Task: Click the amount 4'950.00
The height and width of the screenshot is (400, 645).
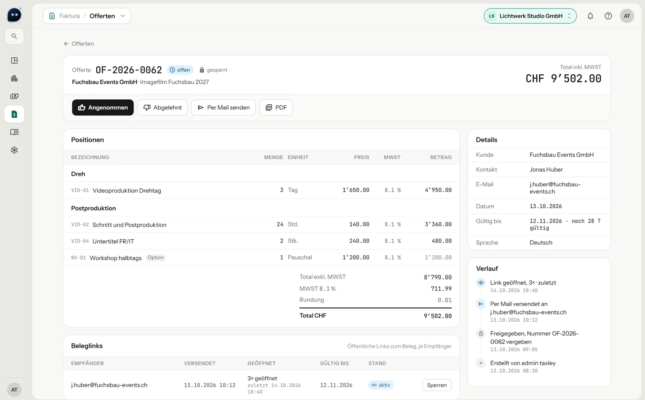Action: coord(438,190)
